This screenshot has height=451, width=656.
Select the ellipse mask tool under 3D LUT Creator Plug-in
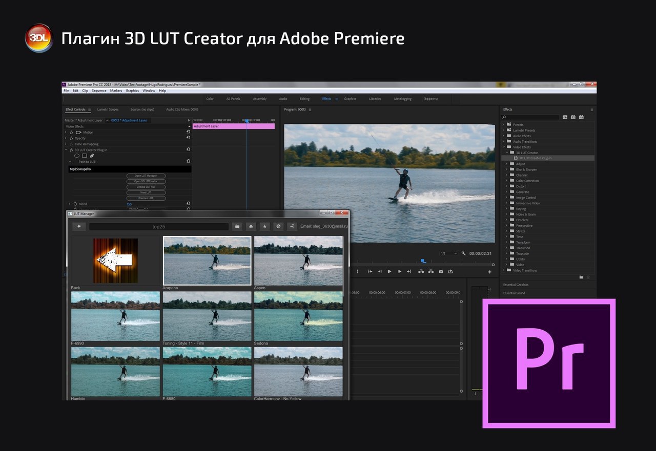click(x=77, y=156)
